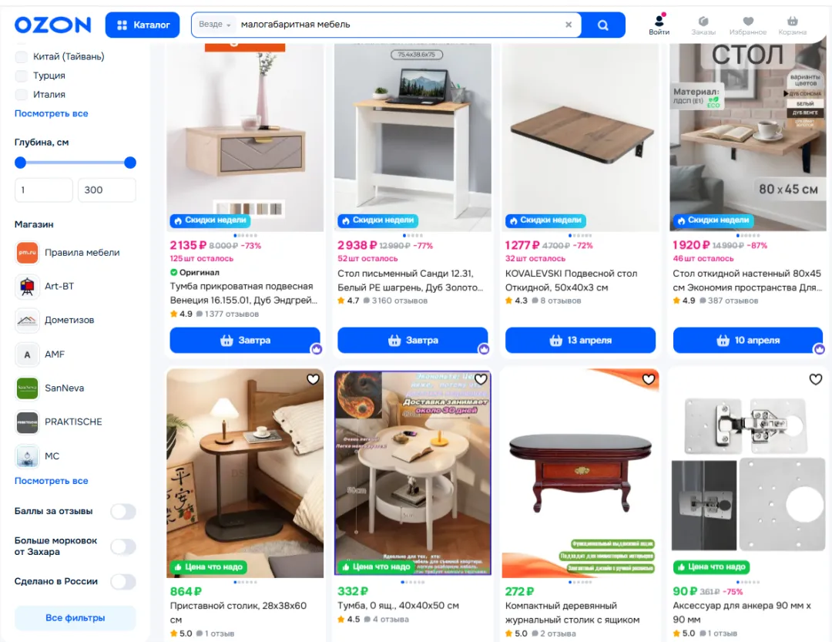Favorite the Аксессуар для анкера product
Screen dimensions: 832x642
[816, 379]
